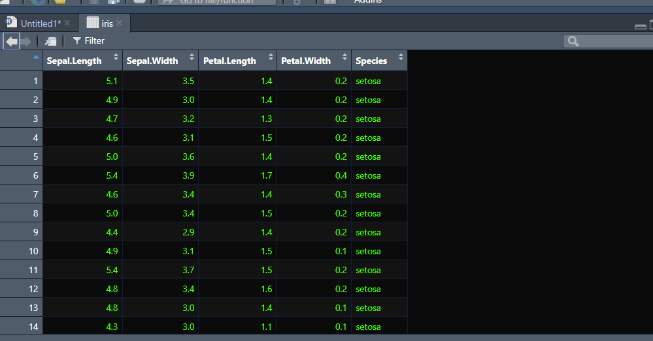The image size is (653, 341).
Task: Close the Untitled1 tab
Action: point(67,23)
